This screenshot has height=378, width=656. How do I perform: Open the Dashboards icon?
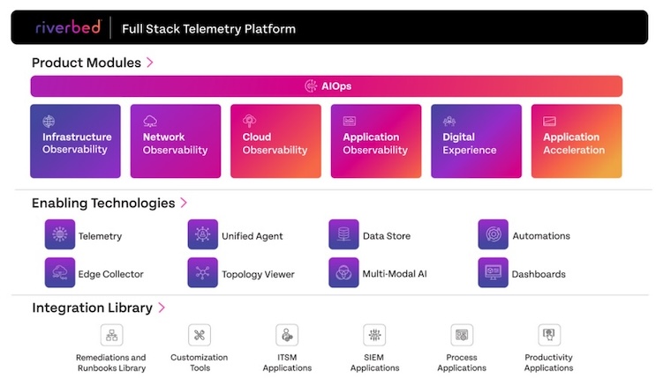point(494,272)
